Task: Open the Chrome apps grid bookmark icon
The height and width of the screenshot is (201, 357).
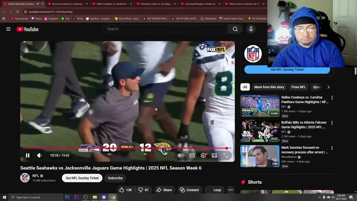Action: click(4, 19)
